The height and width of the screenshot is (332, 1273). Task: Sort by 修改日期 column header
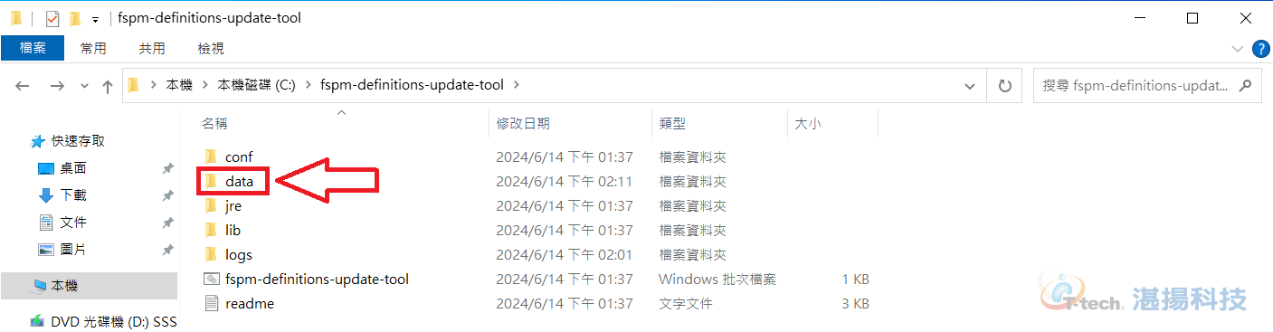point(523,124)
